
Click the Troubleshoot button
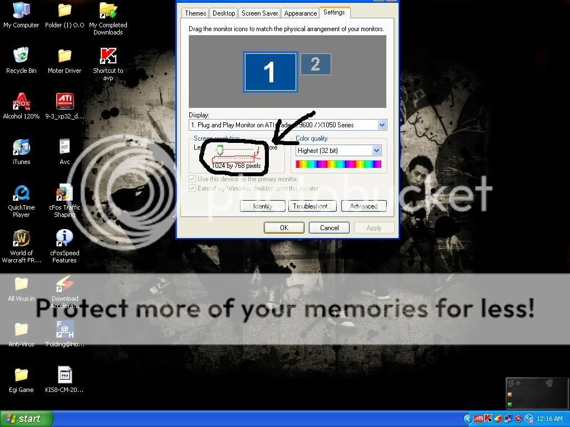pyautogui.click(x=312, y=206)
